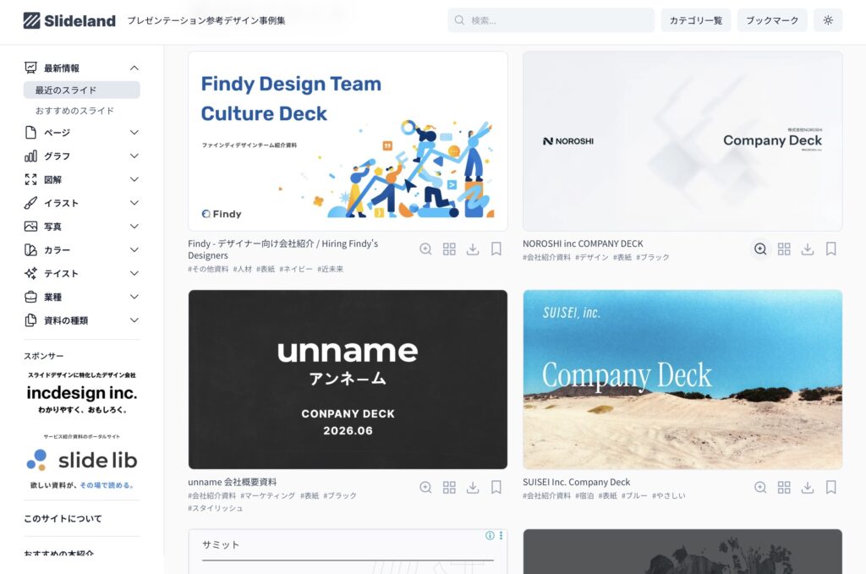This screenshot has width=866, height=574.
Task: Open the NOROSHI Company Deck thumbnail
Action: pyautogui.click(x=682, y=141)
